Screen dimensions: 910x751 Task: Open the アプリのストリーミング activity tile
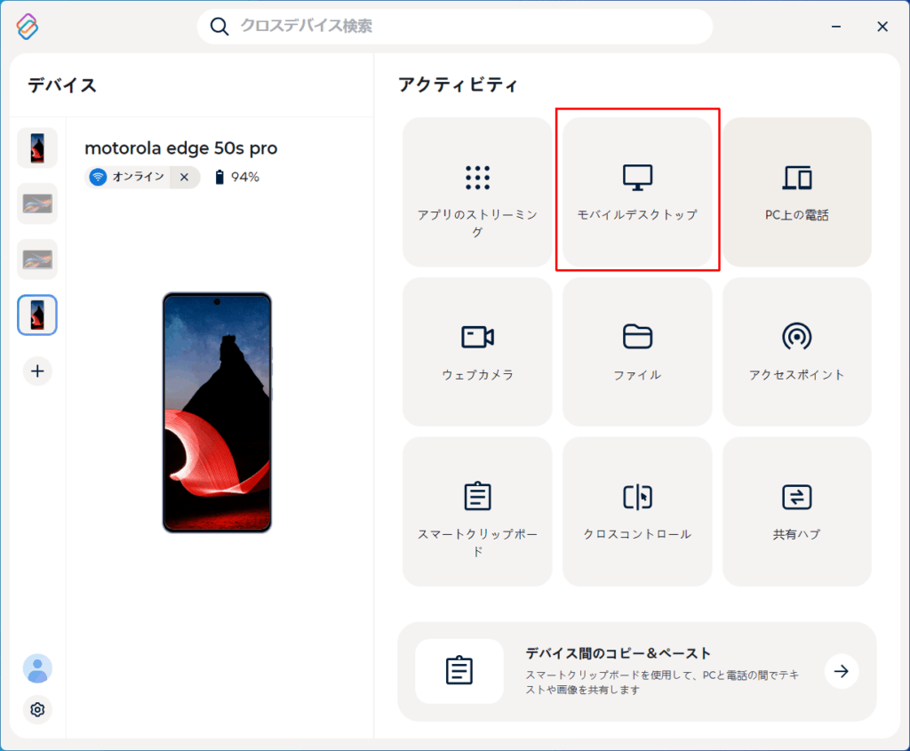[477, 192]
